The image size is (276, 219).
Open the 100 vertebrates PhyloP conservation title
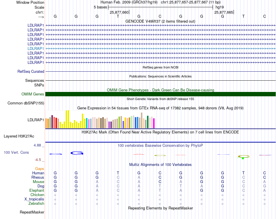tap(160, 146)
